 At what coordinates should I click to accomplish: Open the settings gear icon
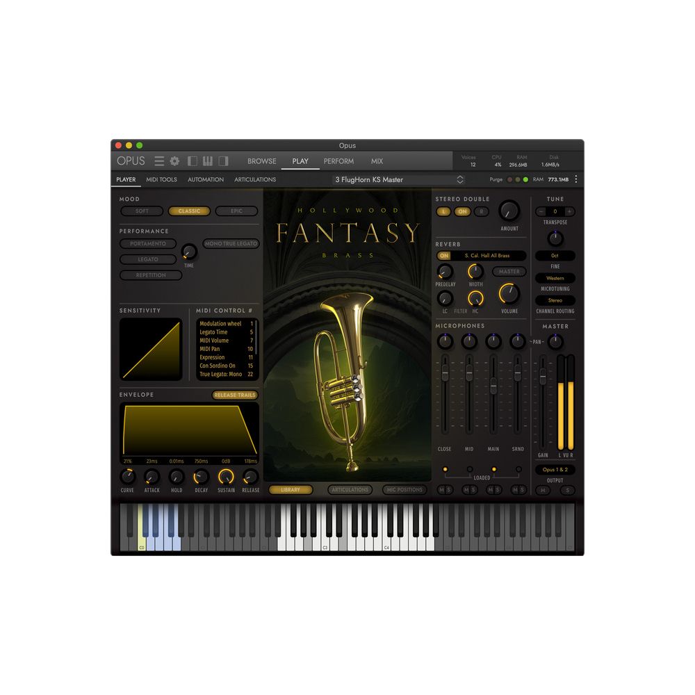click(174, 161)
